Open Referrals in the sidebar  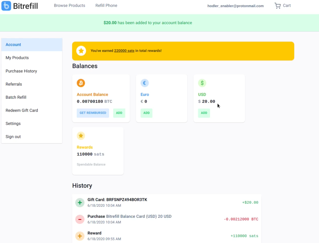(x=32, y=84)
